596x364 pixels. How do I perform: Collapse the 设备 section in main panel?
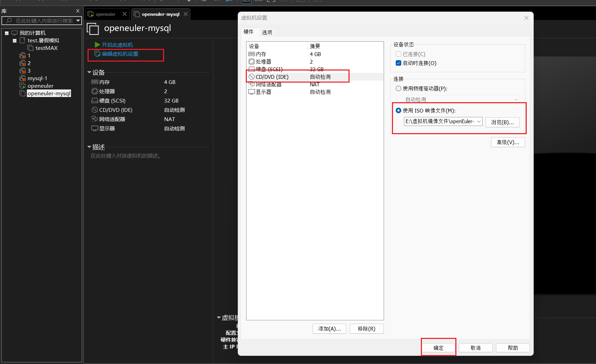(x=89, y=72)
